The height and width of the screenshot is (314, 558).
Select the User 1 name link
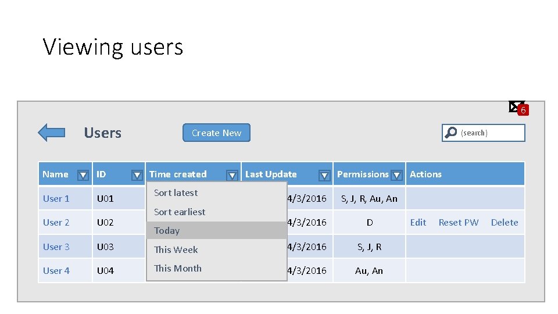point(56,199)
